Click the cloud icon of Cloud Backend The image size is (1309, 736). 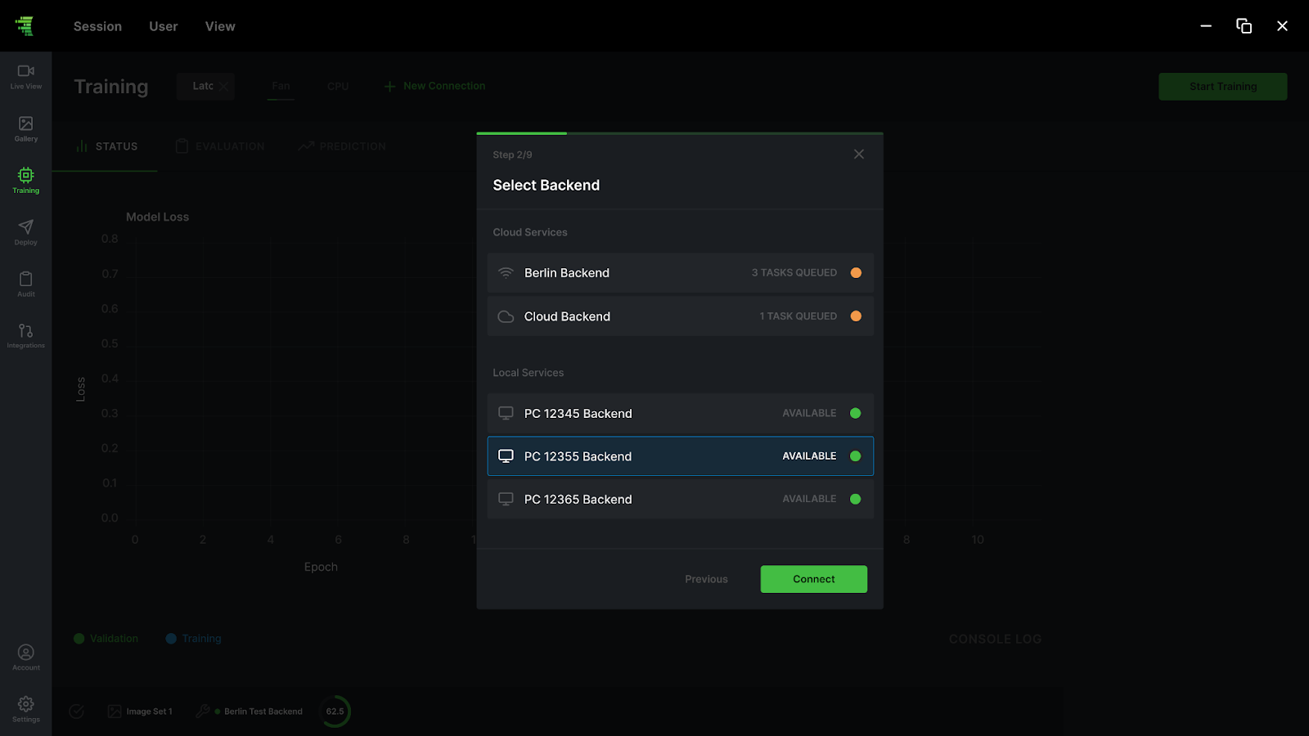pyautogui.click(x=506, y=316)
